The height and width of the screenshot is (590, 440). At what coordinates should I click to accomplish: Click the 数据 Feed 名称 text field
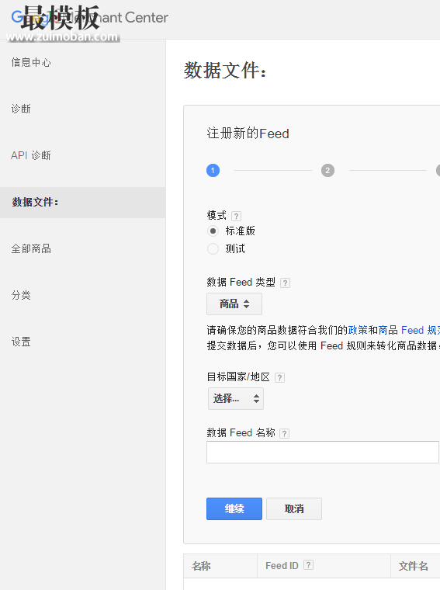pos(323,453)
